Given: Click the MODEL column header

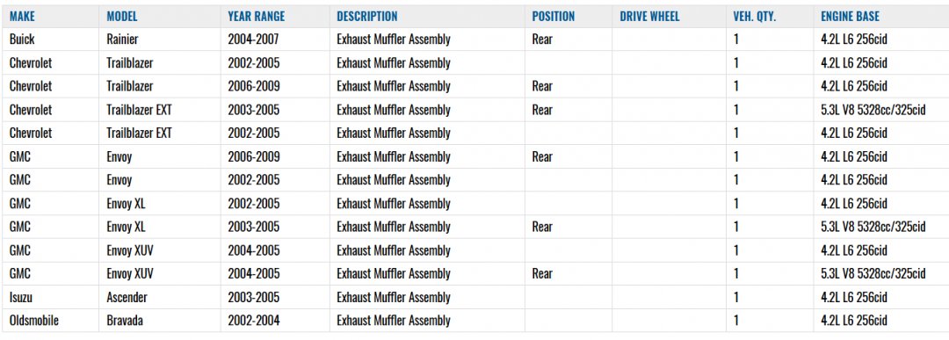Looking at the screenshot, I should (x=122, y=17).
